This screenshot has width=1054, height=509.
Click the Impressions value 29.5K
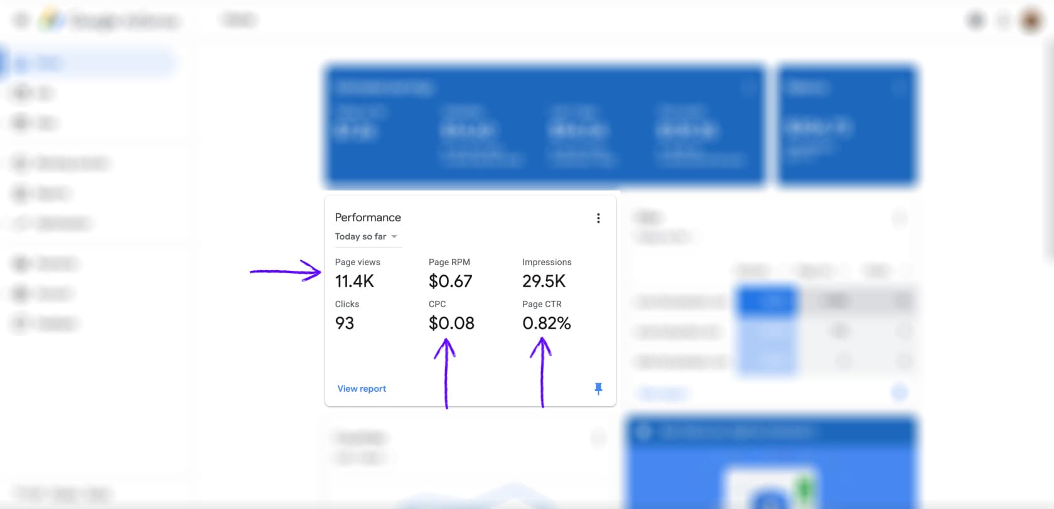click(544, 281)
